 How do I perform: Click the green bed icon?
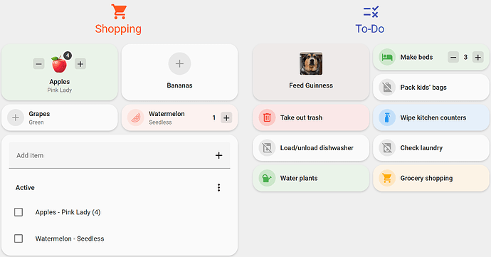(387, 57)
